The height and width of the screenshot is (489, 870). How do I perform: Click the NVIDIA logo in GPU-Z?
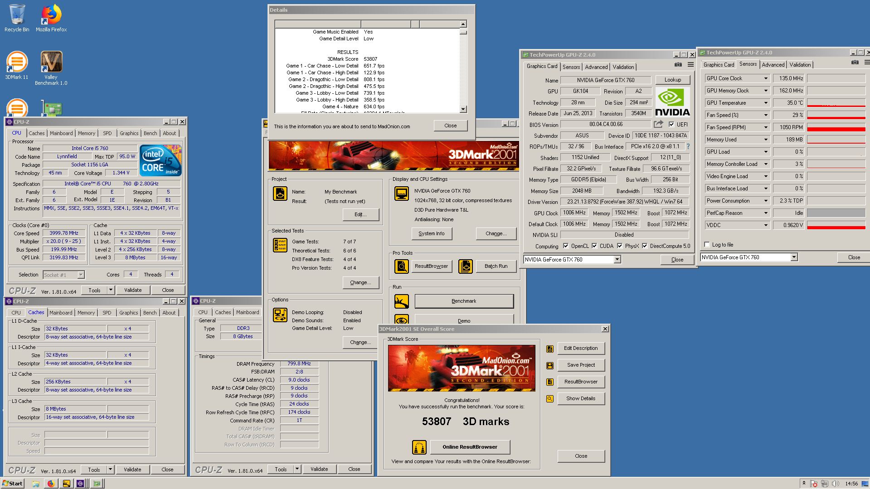pos(672,102)
